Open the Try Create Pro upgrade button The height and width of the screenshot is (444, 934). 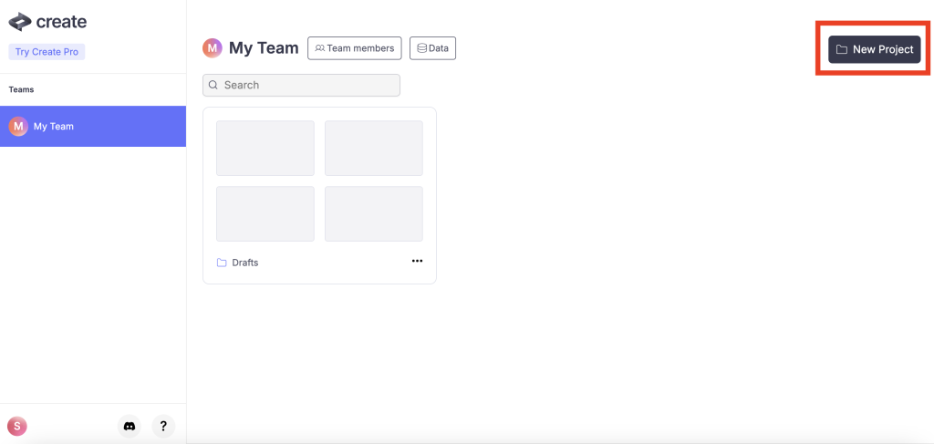tap(47, 52)
